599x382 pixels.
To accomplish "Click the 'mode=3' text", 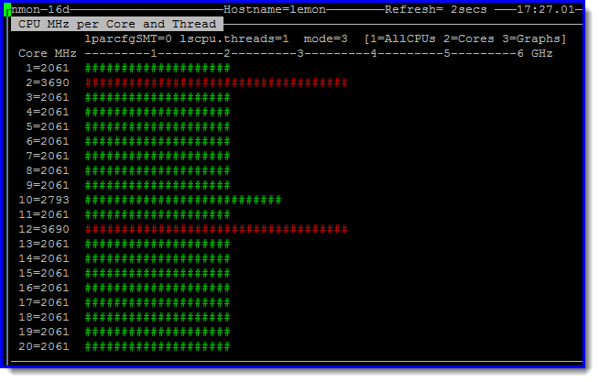I will (325, 38).
